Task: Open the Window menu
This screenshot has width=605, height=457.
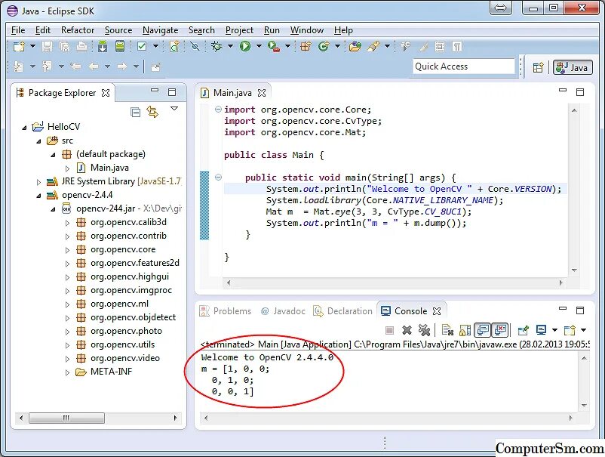Action: [x=307, y=30]
